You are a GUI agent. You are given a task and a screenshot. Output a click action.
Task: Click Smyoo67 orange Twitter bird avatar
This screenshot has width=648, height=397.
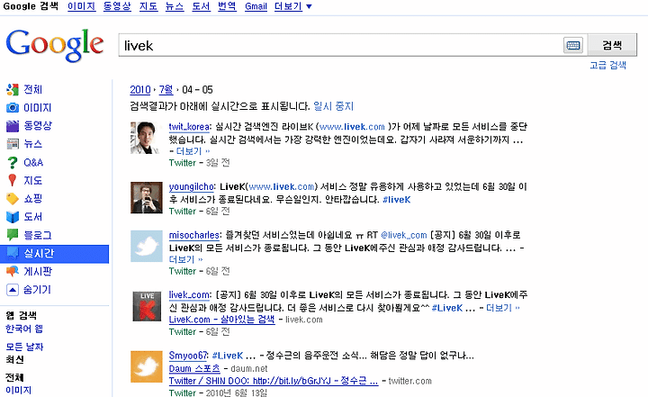(x=147, y=366)
